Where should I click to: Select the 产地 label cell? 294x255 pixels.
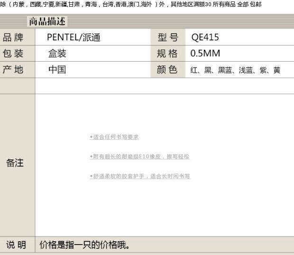[18, 70]
